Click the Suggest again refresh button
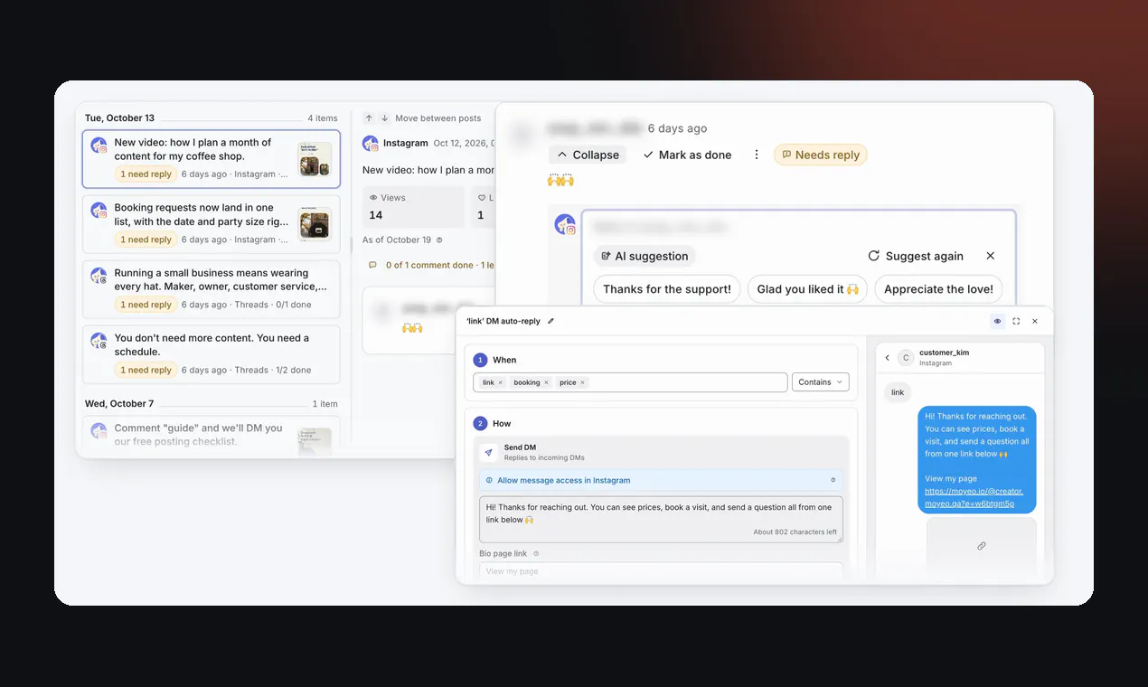Viewport: 1148px width, 687px height. 916,256
